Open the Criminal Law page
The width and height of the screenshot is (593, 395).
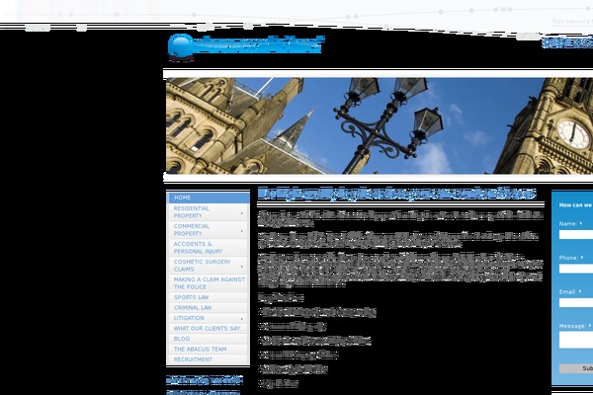(x=208, y=308)
